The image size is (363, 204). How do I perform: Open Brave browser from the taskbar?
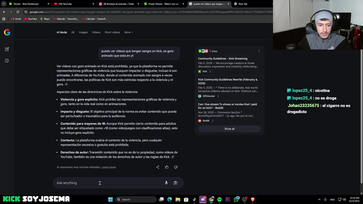(253, 199)
